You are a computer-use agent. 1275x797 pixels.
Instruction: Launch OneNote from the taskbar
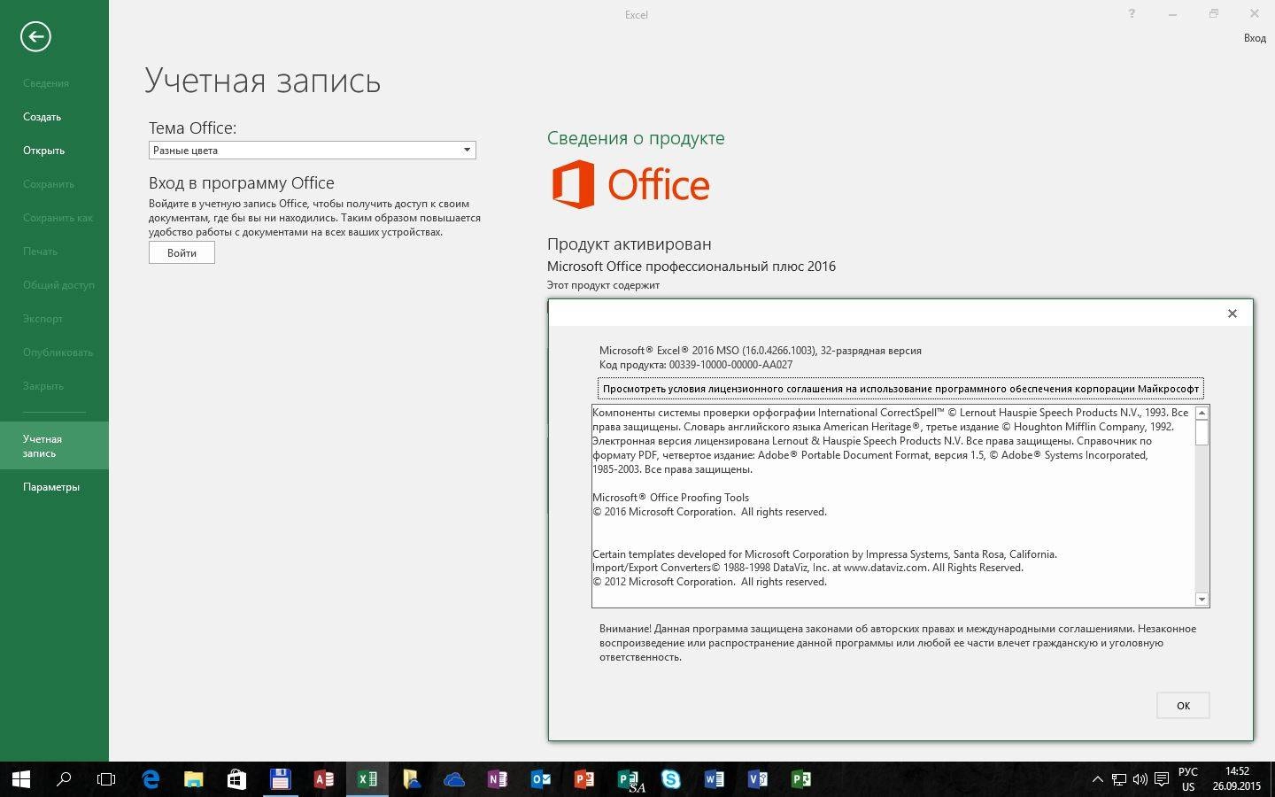coord(497,779)
